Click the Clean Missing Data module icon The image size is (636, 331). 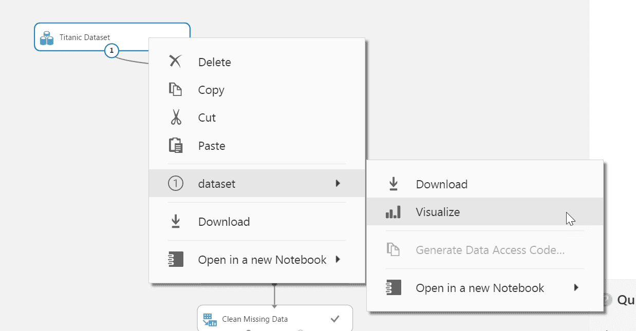click(210, 319)
